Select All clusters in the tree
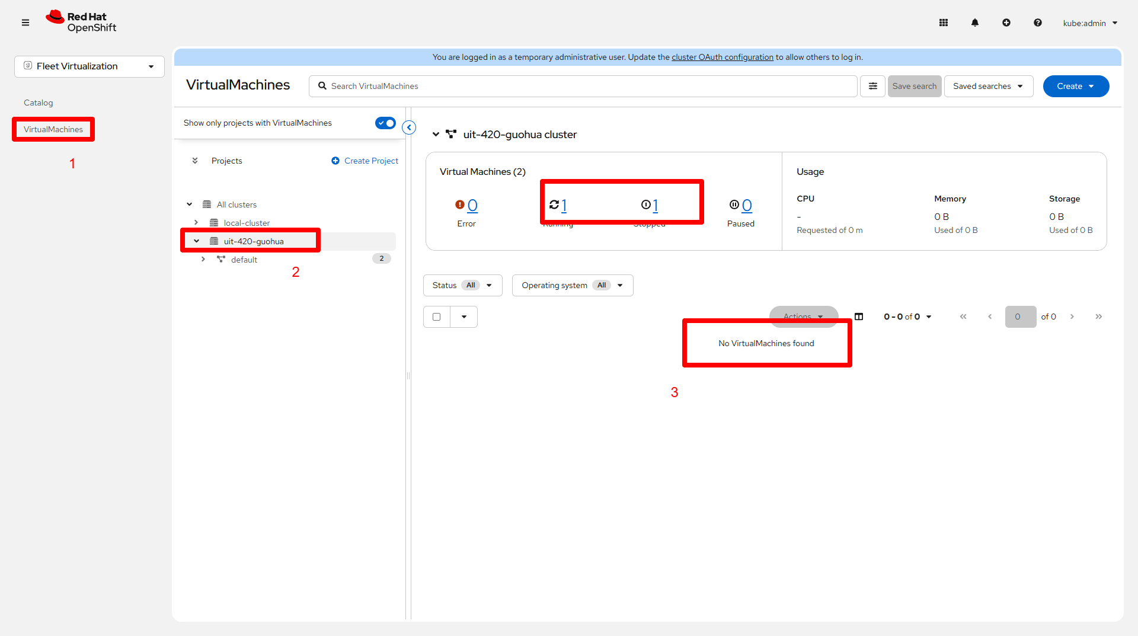The image size is (1138, 636). [236, 204]
